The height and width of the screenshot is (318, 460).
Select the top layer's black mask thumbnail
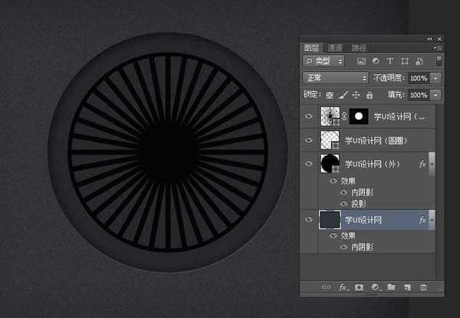[x=359, y=116]
